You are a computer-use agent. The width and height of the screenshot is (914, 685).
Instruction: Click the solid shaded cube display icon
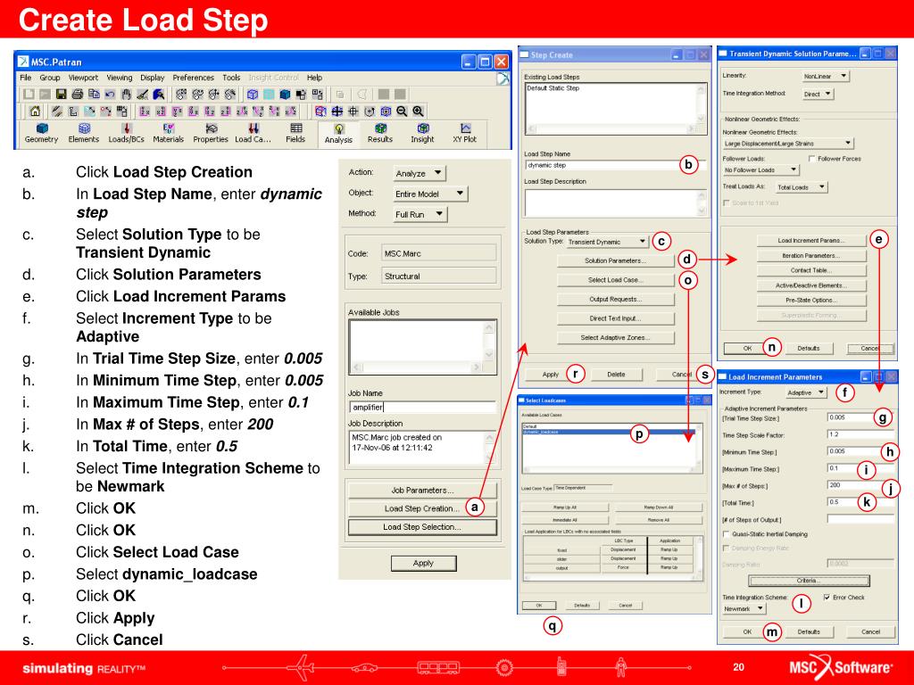click(285, 94)
